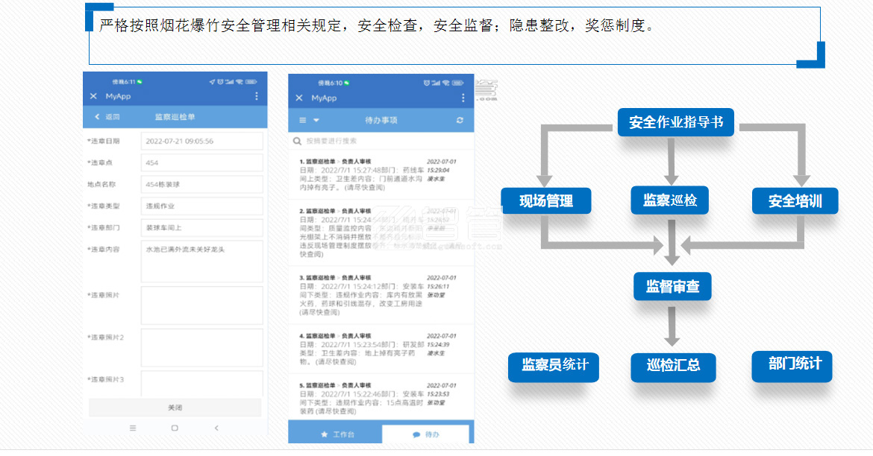Click the *违章日期 label
873x456 pixels.
tap(104, 142)
